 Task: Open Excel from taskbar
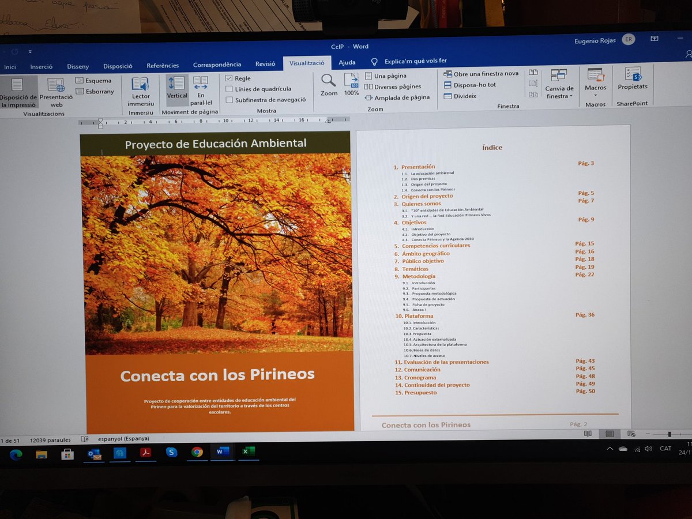248,452
